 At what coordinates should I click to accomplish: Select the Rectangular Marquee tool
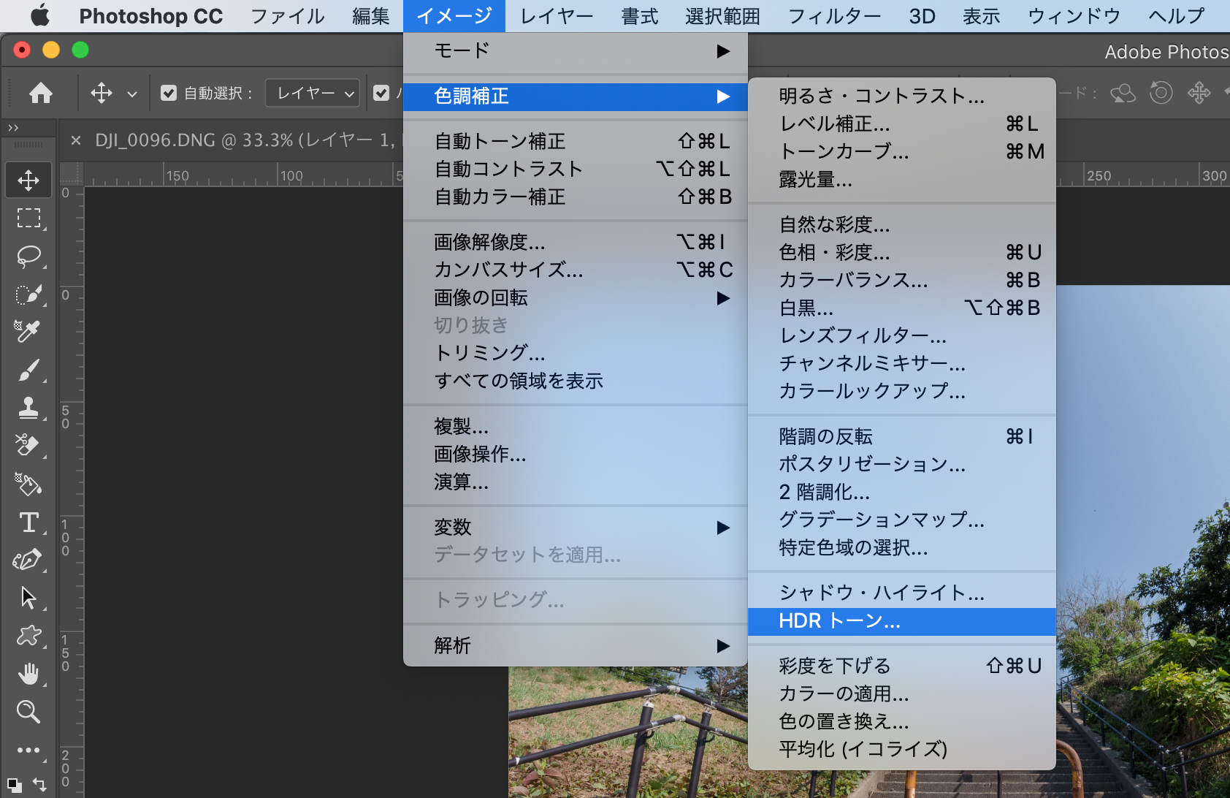pyautogui.click(x=28, y=218)
